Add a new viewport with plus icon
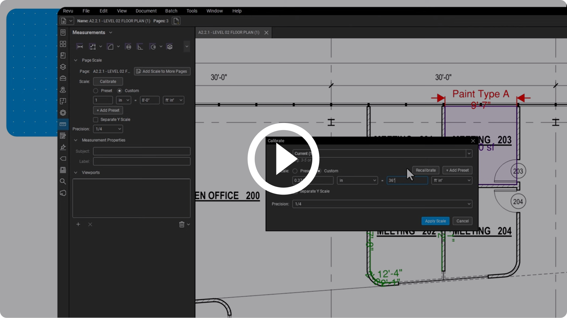This screenshot has width=567, height=318. click(78, 224)
